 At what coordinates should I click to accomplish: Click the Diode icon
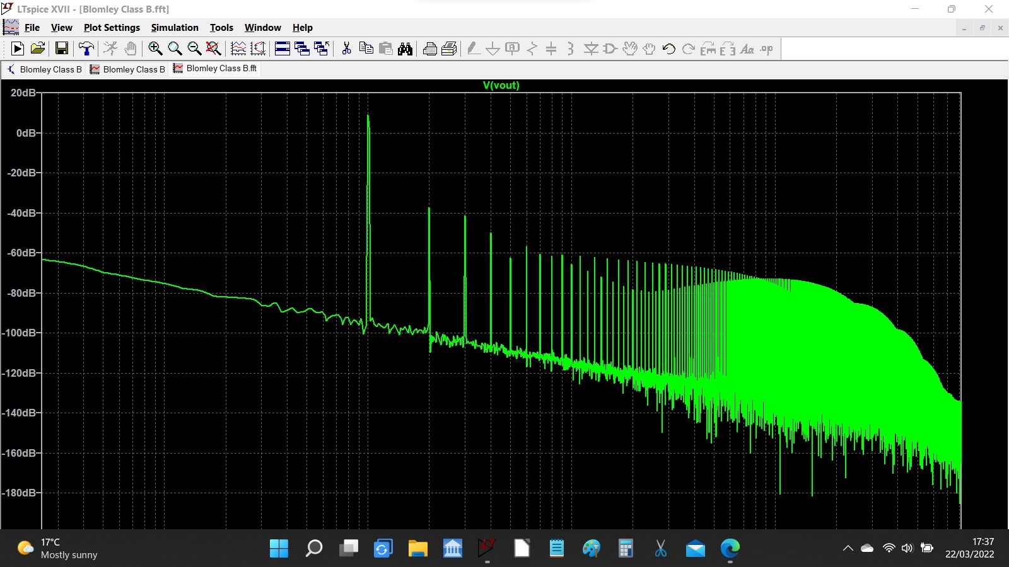591,49
